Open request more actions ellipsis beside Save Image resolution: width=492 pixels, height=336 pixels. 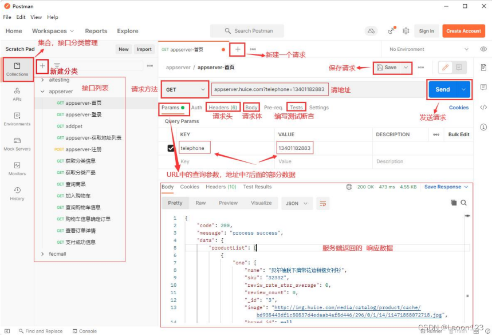(421, 67)
